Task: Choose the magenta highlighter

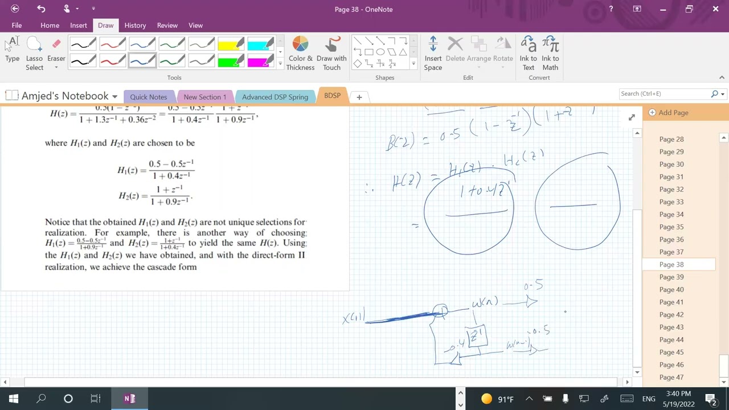Action: 261,60
